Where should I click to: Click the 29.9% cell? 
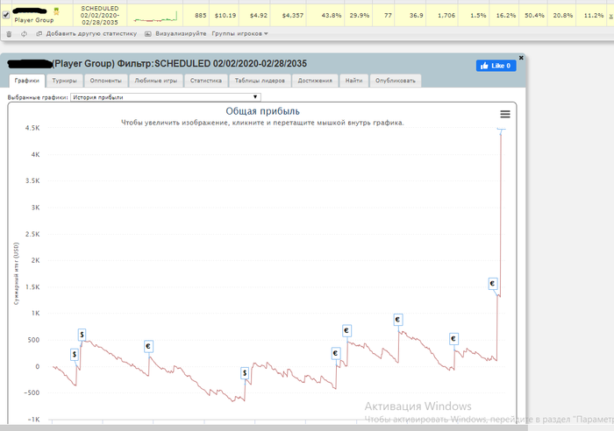pyautogui.click(x=360, y=15)
